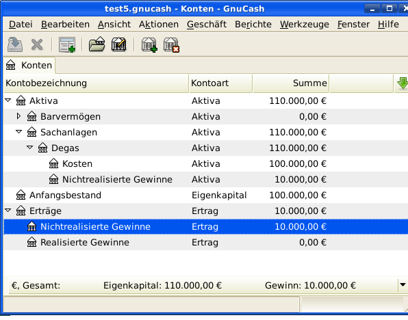Sort by Kontoart column header

click(x=220, y=83)
